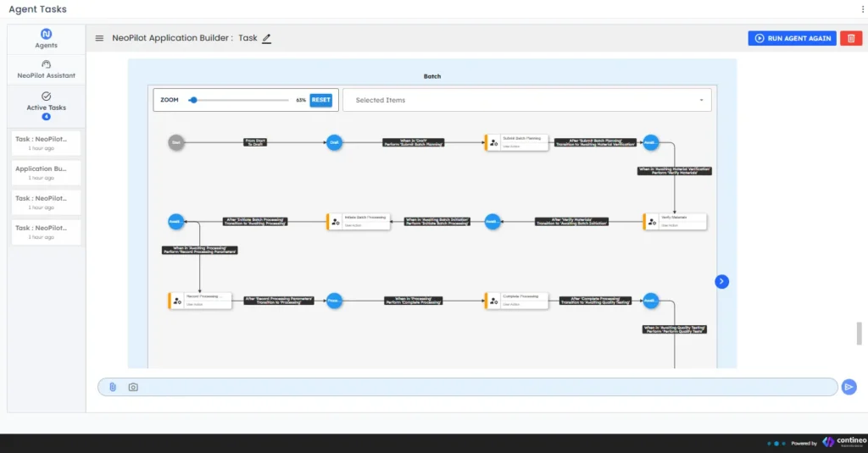Click the Batch diagram title
The height and width of the screenshot is (453, 868).
click(432, 76)
